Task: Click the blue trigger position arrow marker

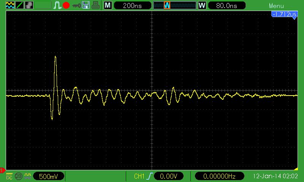Action: (x=294, y=18)
